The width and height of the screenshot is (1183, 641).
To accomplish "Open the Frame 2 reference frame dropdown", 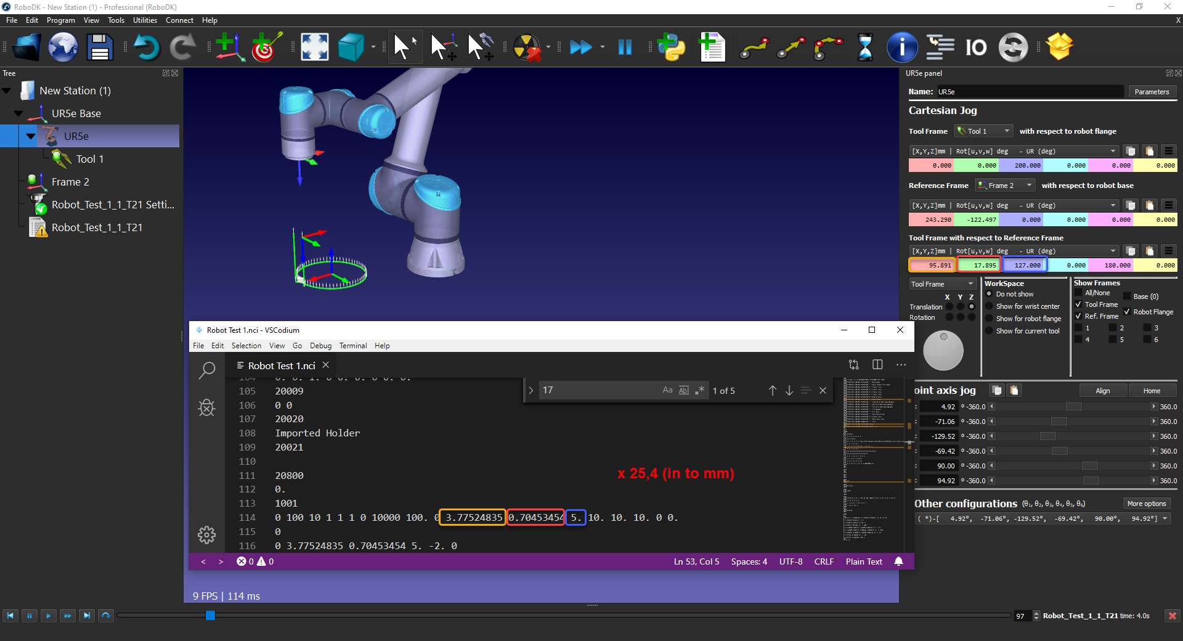I will pos(1005,186).
